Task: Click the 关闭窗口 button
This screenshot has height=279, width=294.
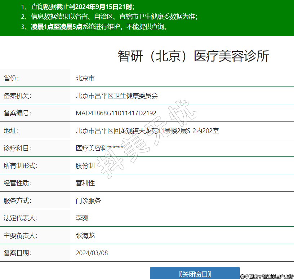Action: [195, 274]
